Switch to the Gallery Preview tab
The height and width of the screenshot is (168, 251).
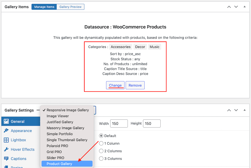click(71, 7)
